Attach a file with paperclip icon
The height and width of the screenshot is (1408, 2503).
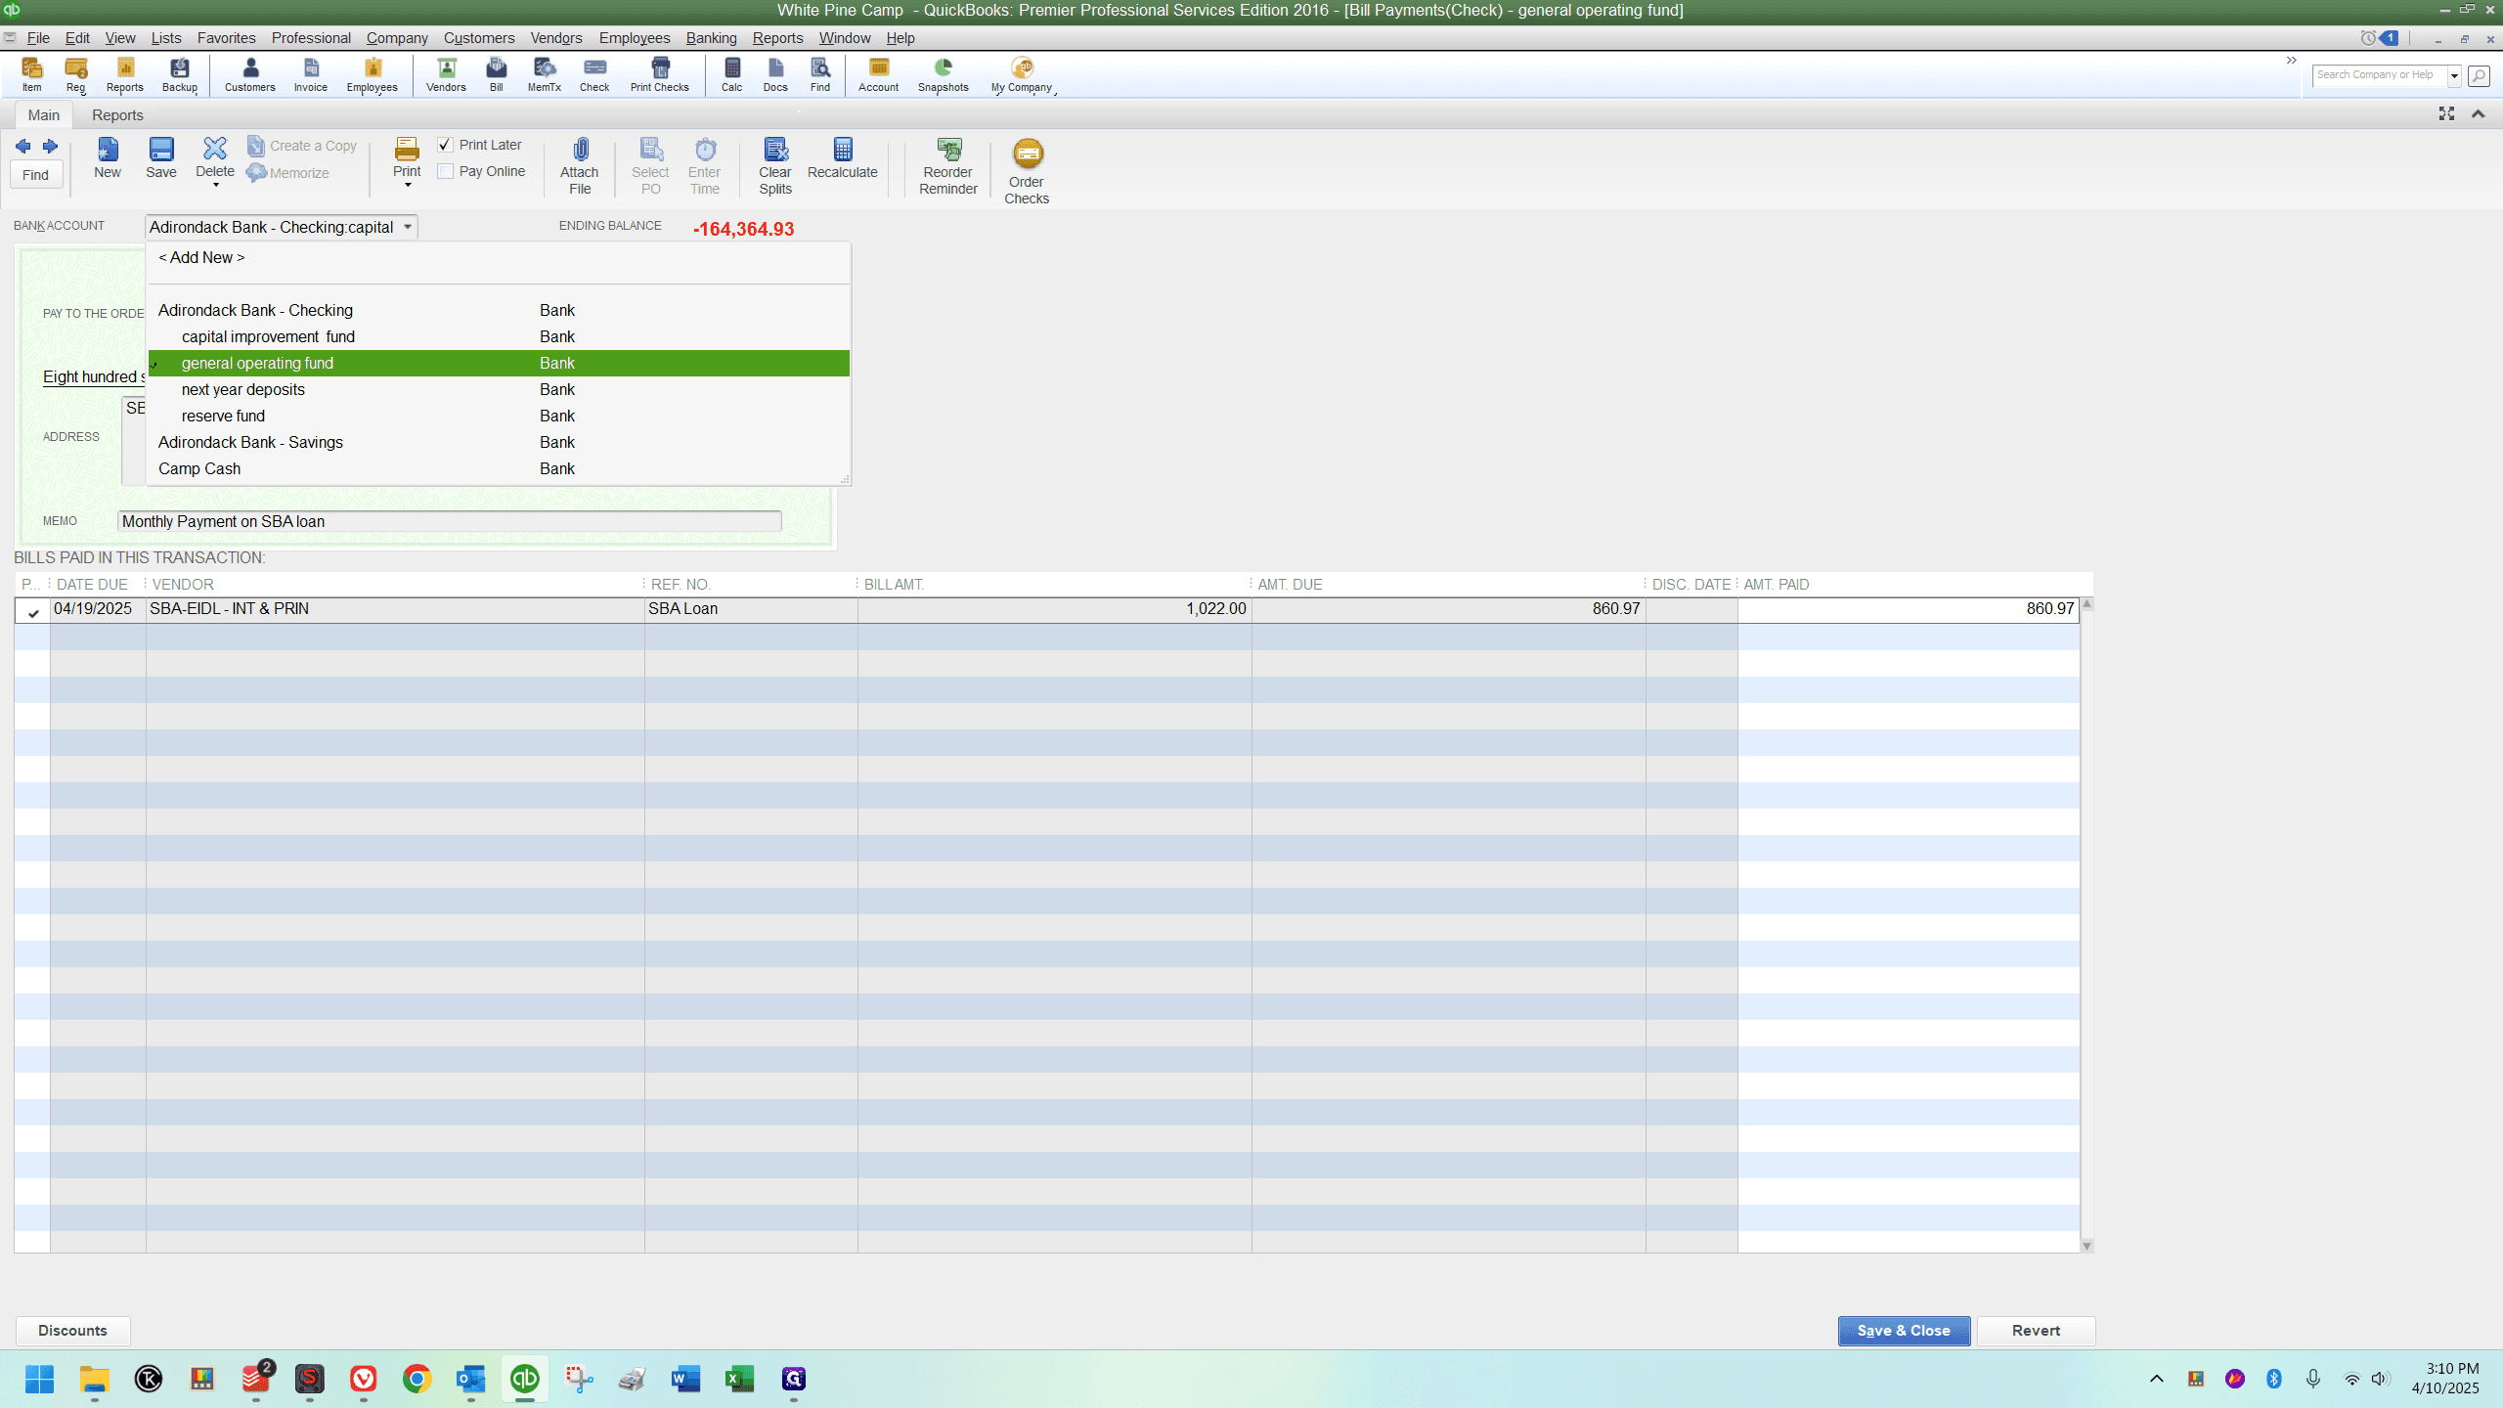coord(580,166)
